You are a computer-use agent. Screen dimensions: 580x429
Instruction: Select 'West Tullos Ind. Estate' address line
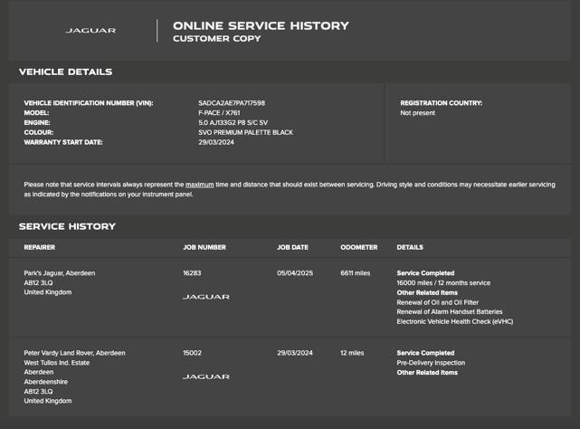pyautogui.click(x=57, y=363)
